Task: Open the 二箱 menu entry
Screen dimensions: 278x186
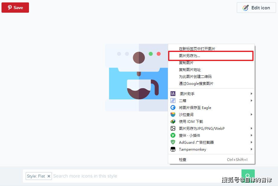Action: (211, 101)
